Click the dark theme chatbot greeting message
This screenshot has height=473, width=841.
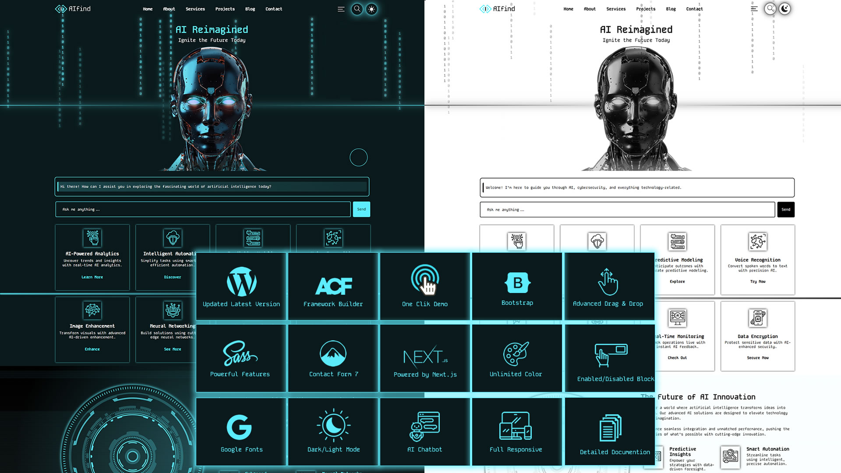point(212,187)
